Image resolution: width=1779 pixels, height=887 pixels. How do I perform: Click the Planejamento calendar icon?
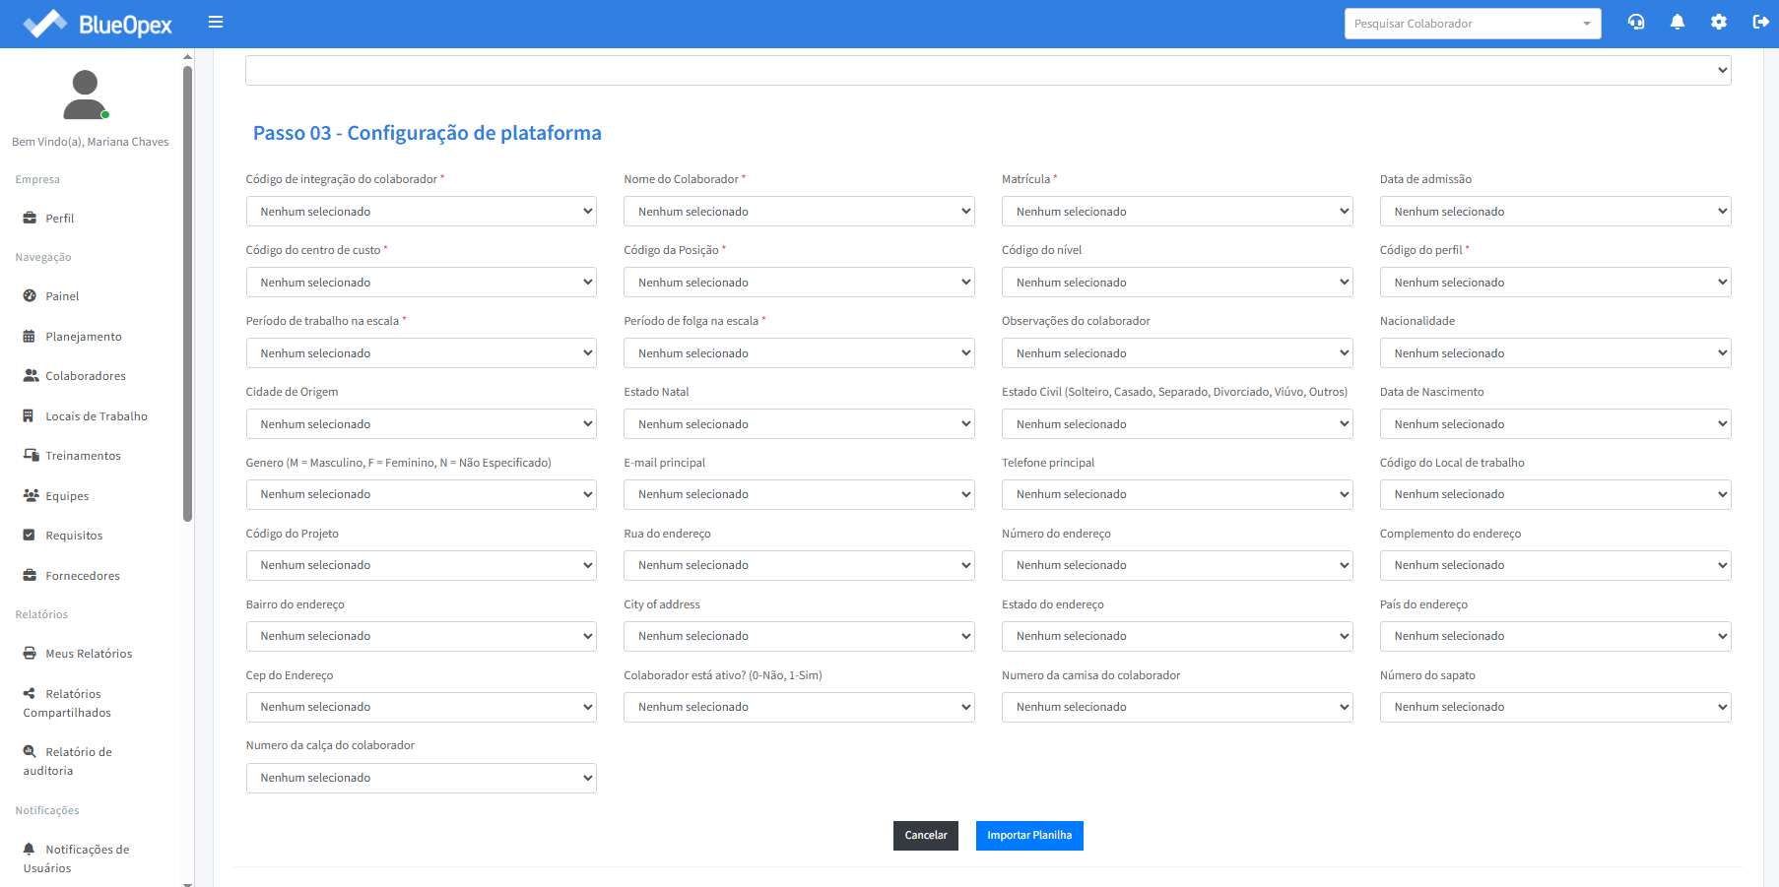coord(30,337)
